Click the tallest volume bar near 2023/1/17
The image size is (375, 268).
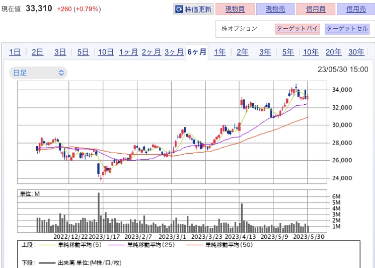tap(99, 212)
